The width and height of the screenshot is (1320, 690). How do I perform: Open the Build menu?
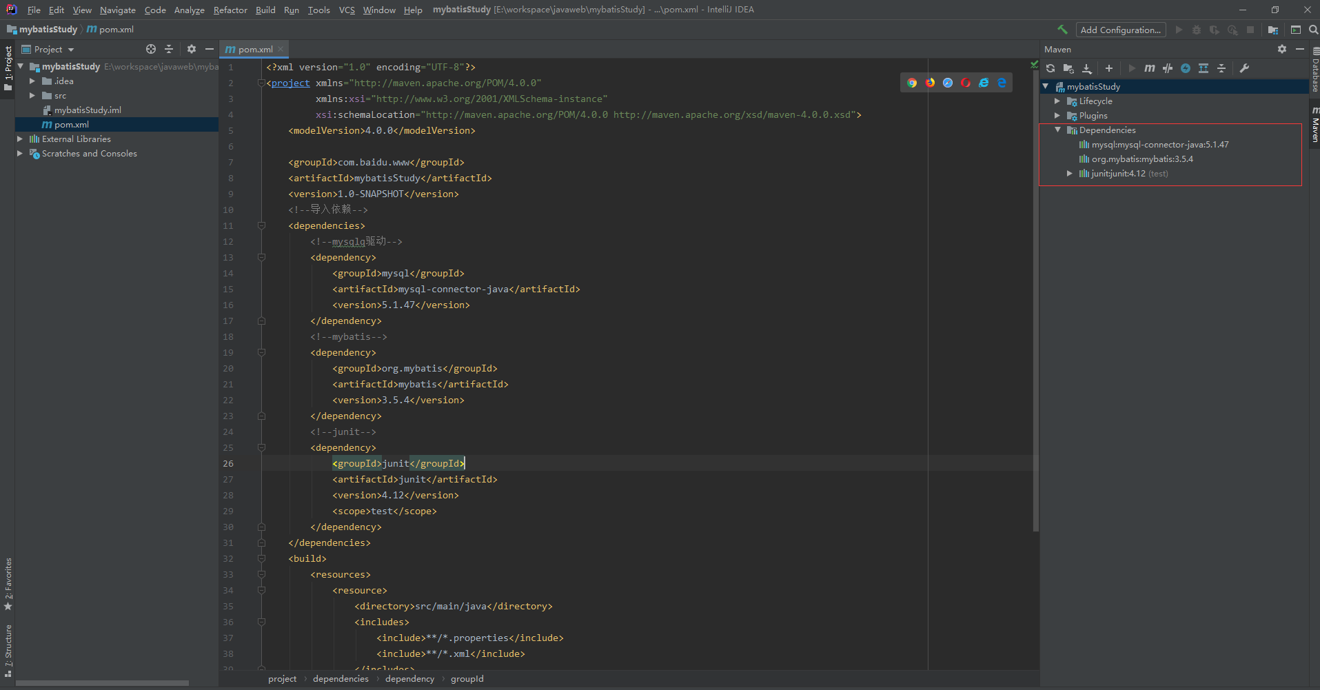pos(265,10)
